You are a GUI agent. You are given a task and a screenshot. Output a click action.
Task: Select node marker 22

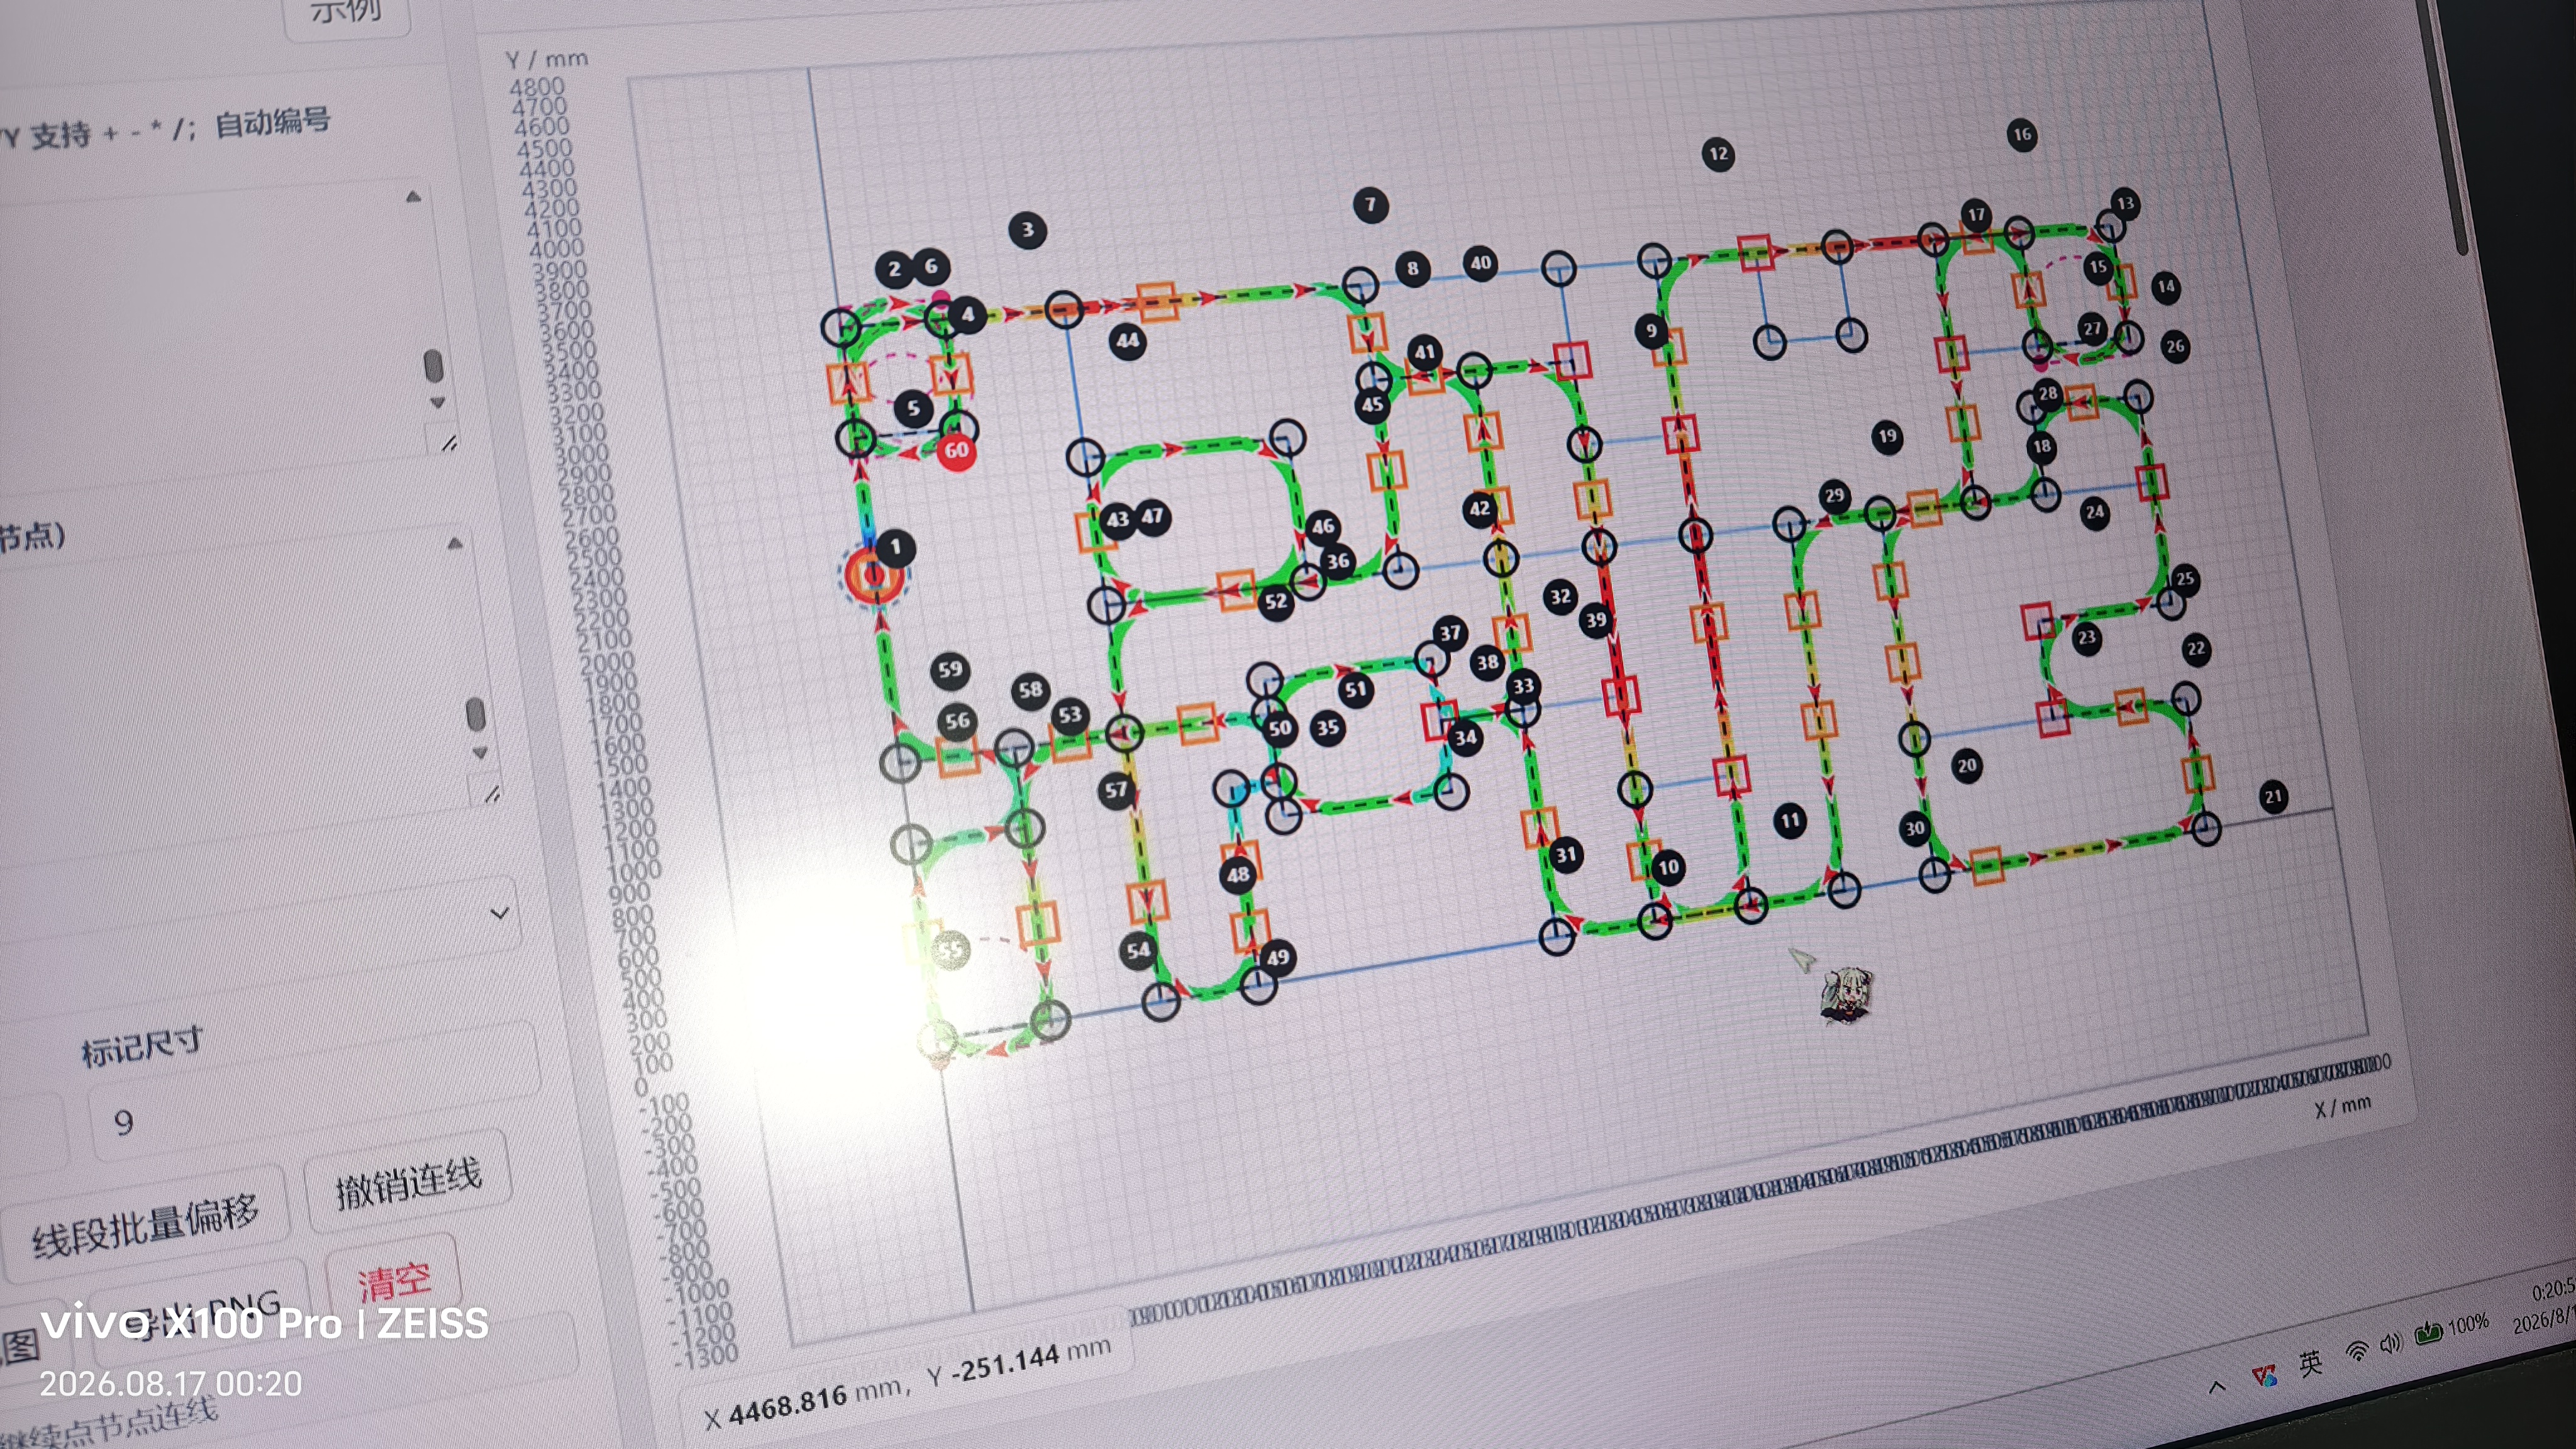click(2196, 649)
